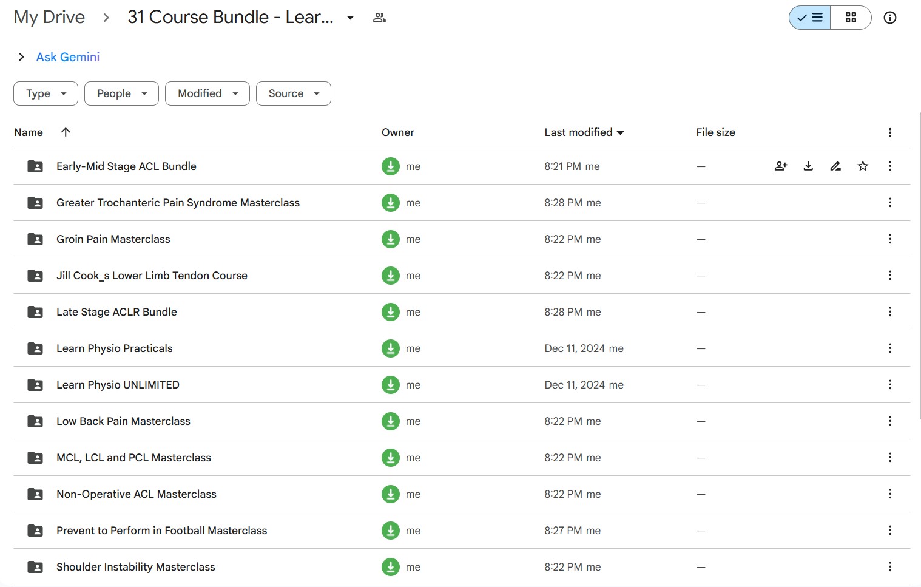Screen dimensions: 921x587
Task: Click the rename pencil icon on Early-Mid Stage ACL Bundle
Action: (835, 166)
